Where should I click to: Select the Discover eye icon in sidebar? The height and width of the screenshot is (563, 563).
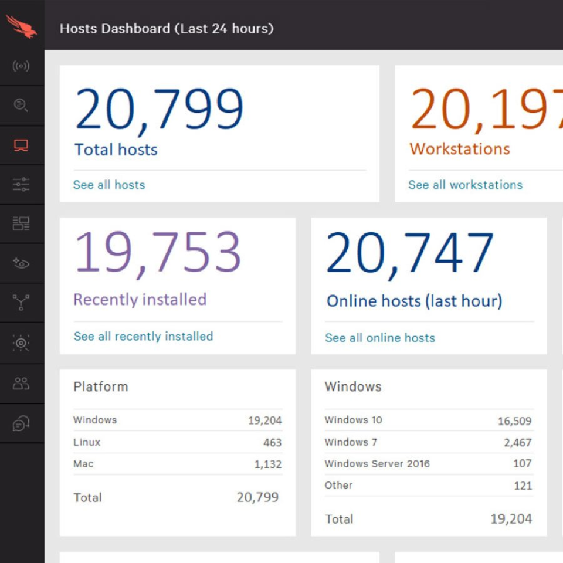click(x=22, y=263)
